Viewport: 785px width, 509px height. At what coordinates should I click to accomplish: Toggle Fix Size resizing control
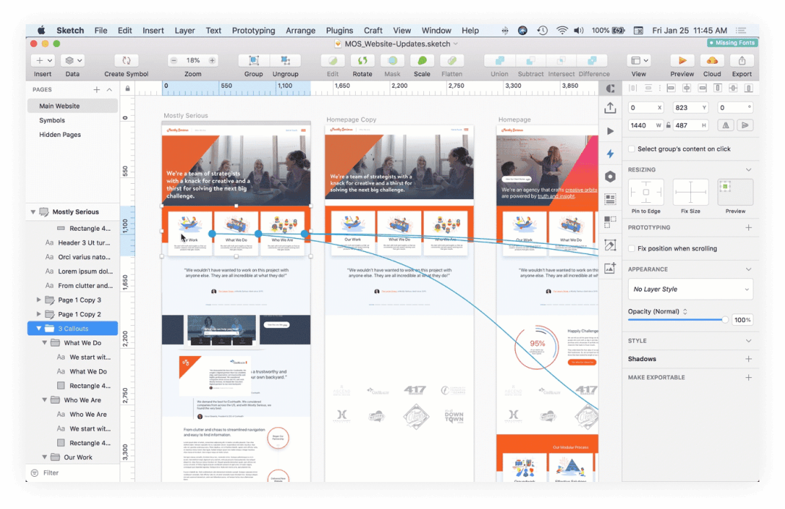pyautogui.click(x=690, y=192)
